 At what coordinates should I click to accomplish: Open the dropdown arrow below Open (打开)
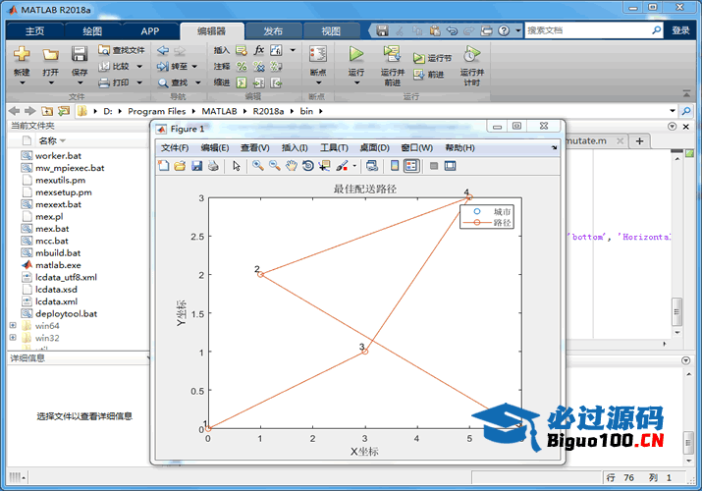tap(51, 82)
